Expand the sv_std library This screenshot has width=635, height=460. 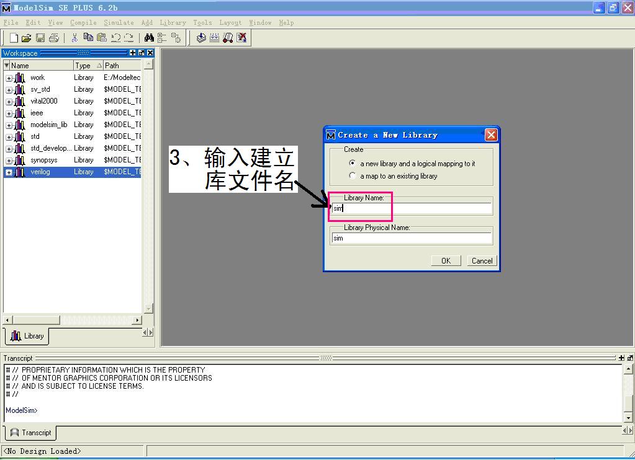[9, 90]
